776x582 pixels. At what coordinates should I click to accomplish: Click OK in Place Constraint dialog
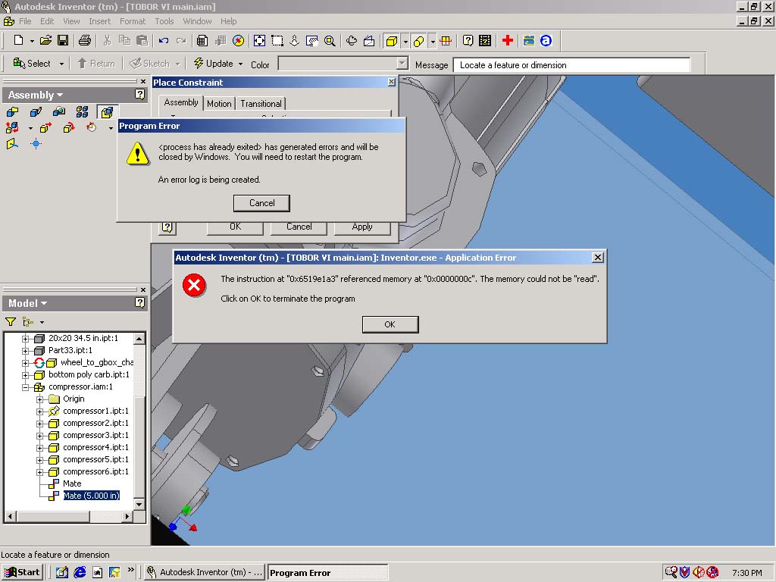click(235, 227)
